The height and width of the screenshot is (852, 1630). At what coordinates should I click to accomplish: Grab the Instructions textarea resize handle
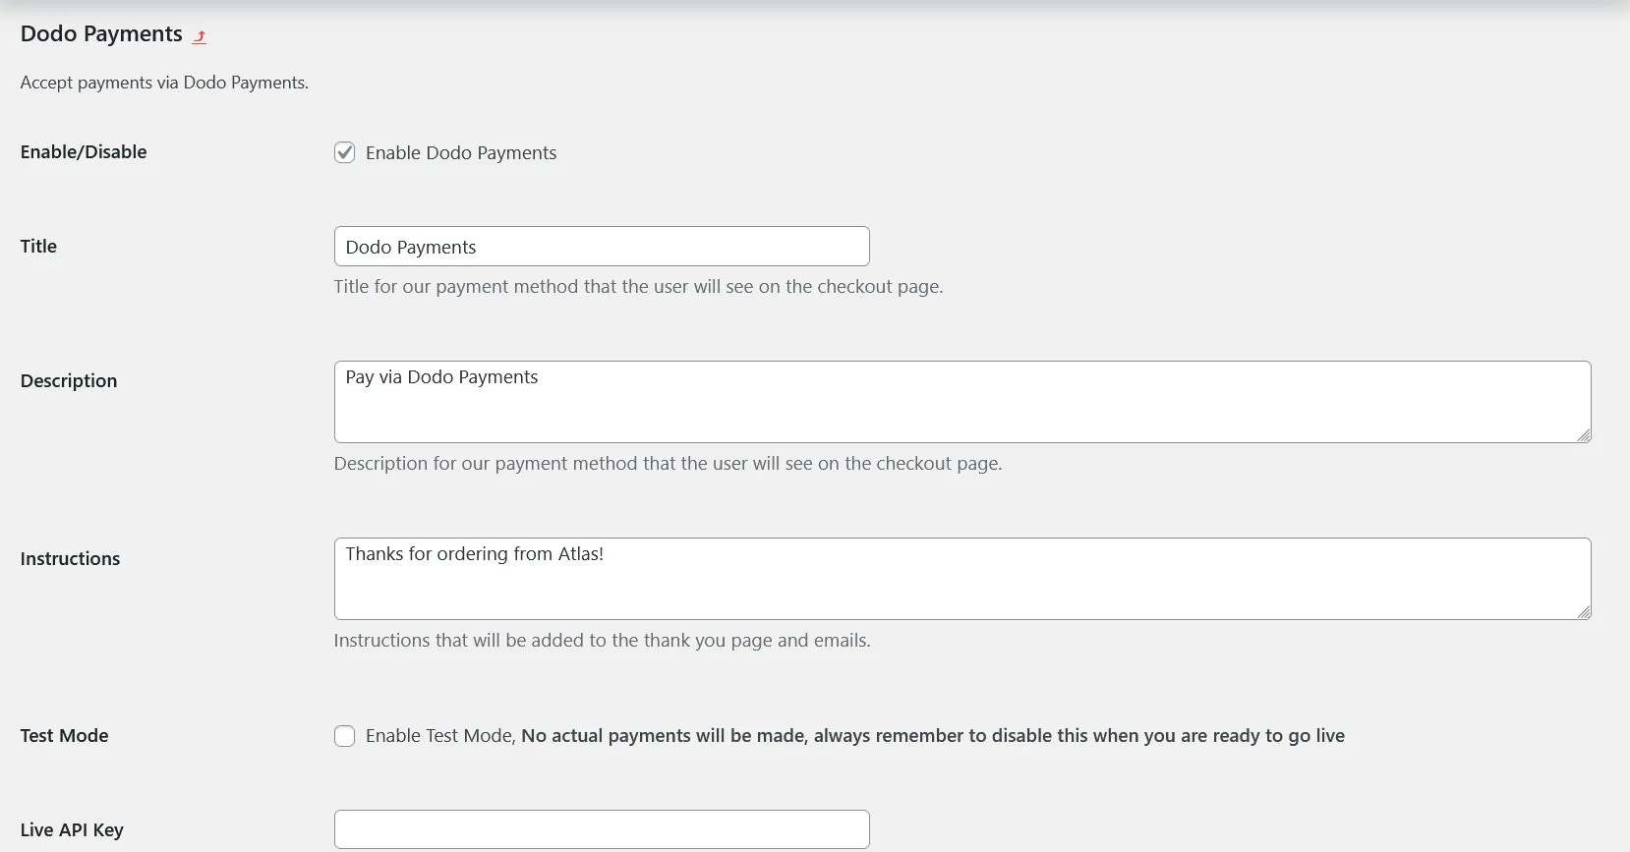point(1584,612)
